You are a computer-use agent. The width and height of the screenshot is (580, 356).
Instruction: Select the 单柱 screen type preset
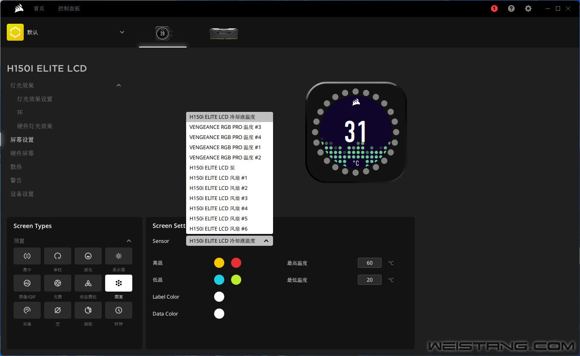click(58, 256)
